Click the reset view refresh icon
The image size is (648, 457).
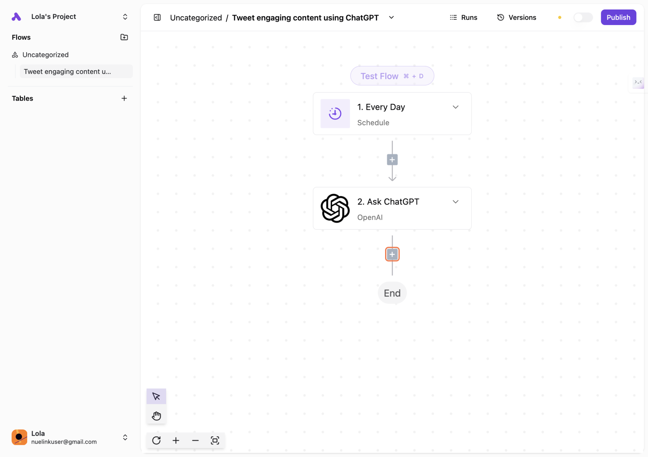[156, 440]
